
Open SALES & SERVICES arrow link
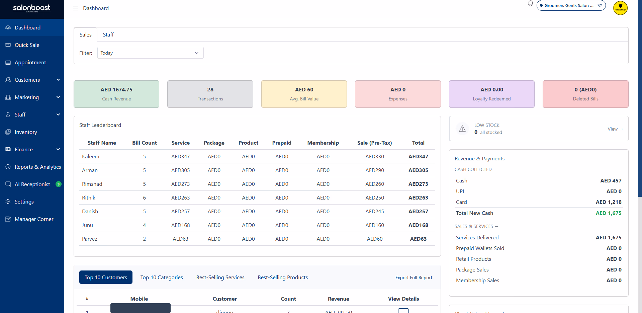476,226
